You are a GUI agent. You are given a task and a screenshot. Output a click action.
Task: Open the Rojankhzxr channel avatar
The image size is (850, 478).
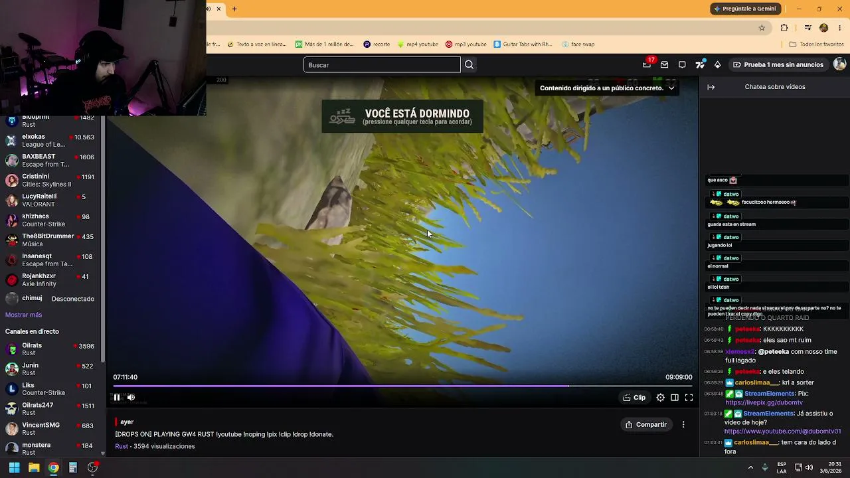[x=11, y=279]
